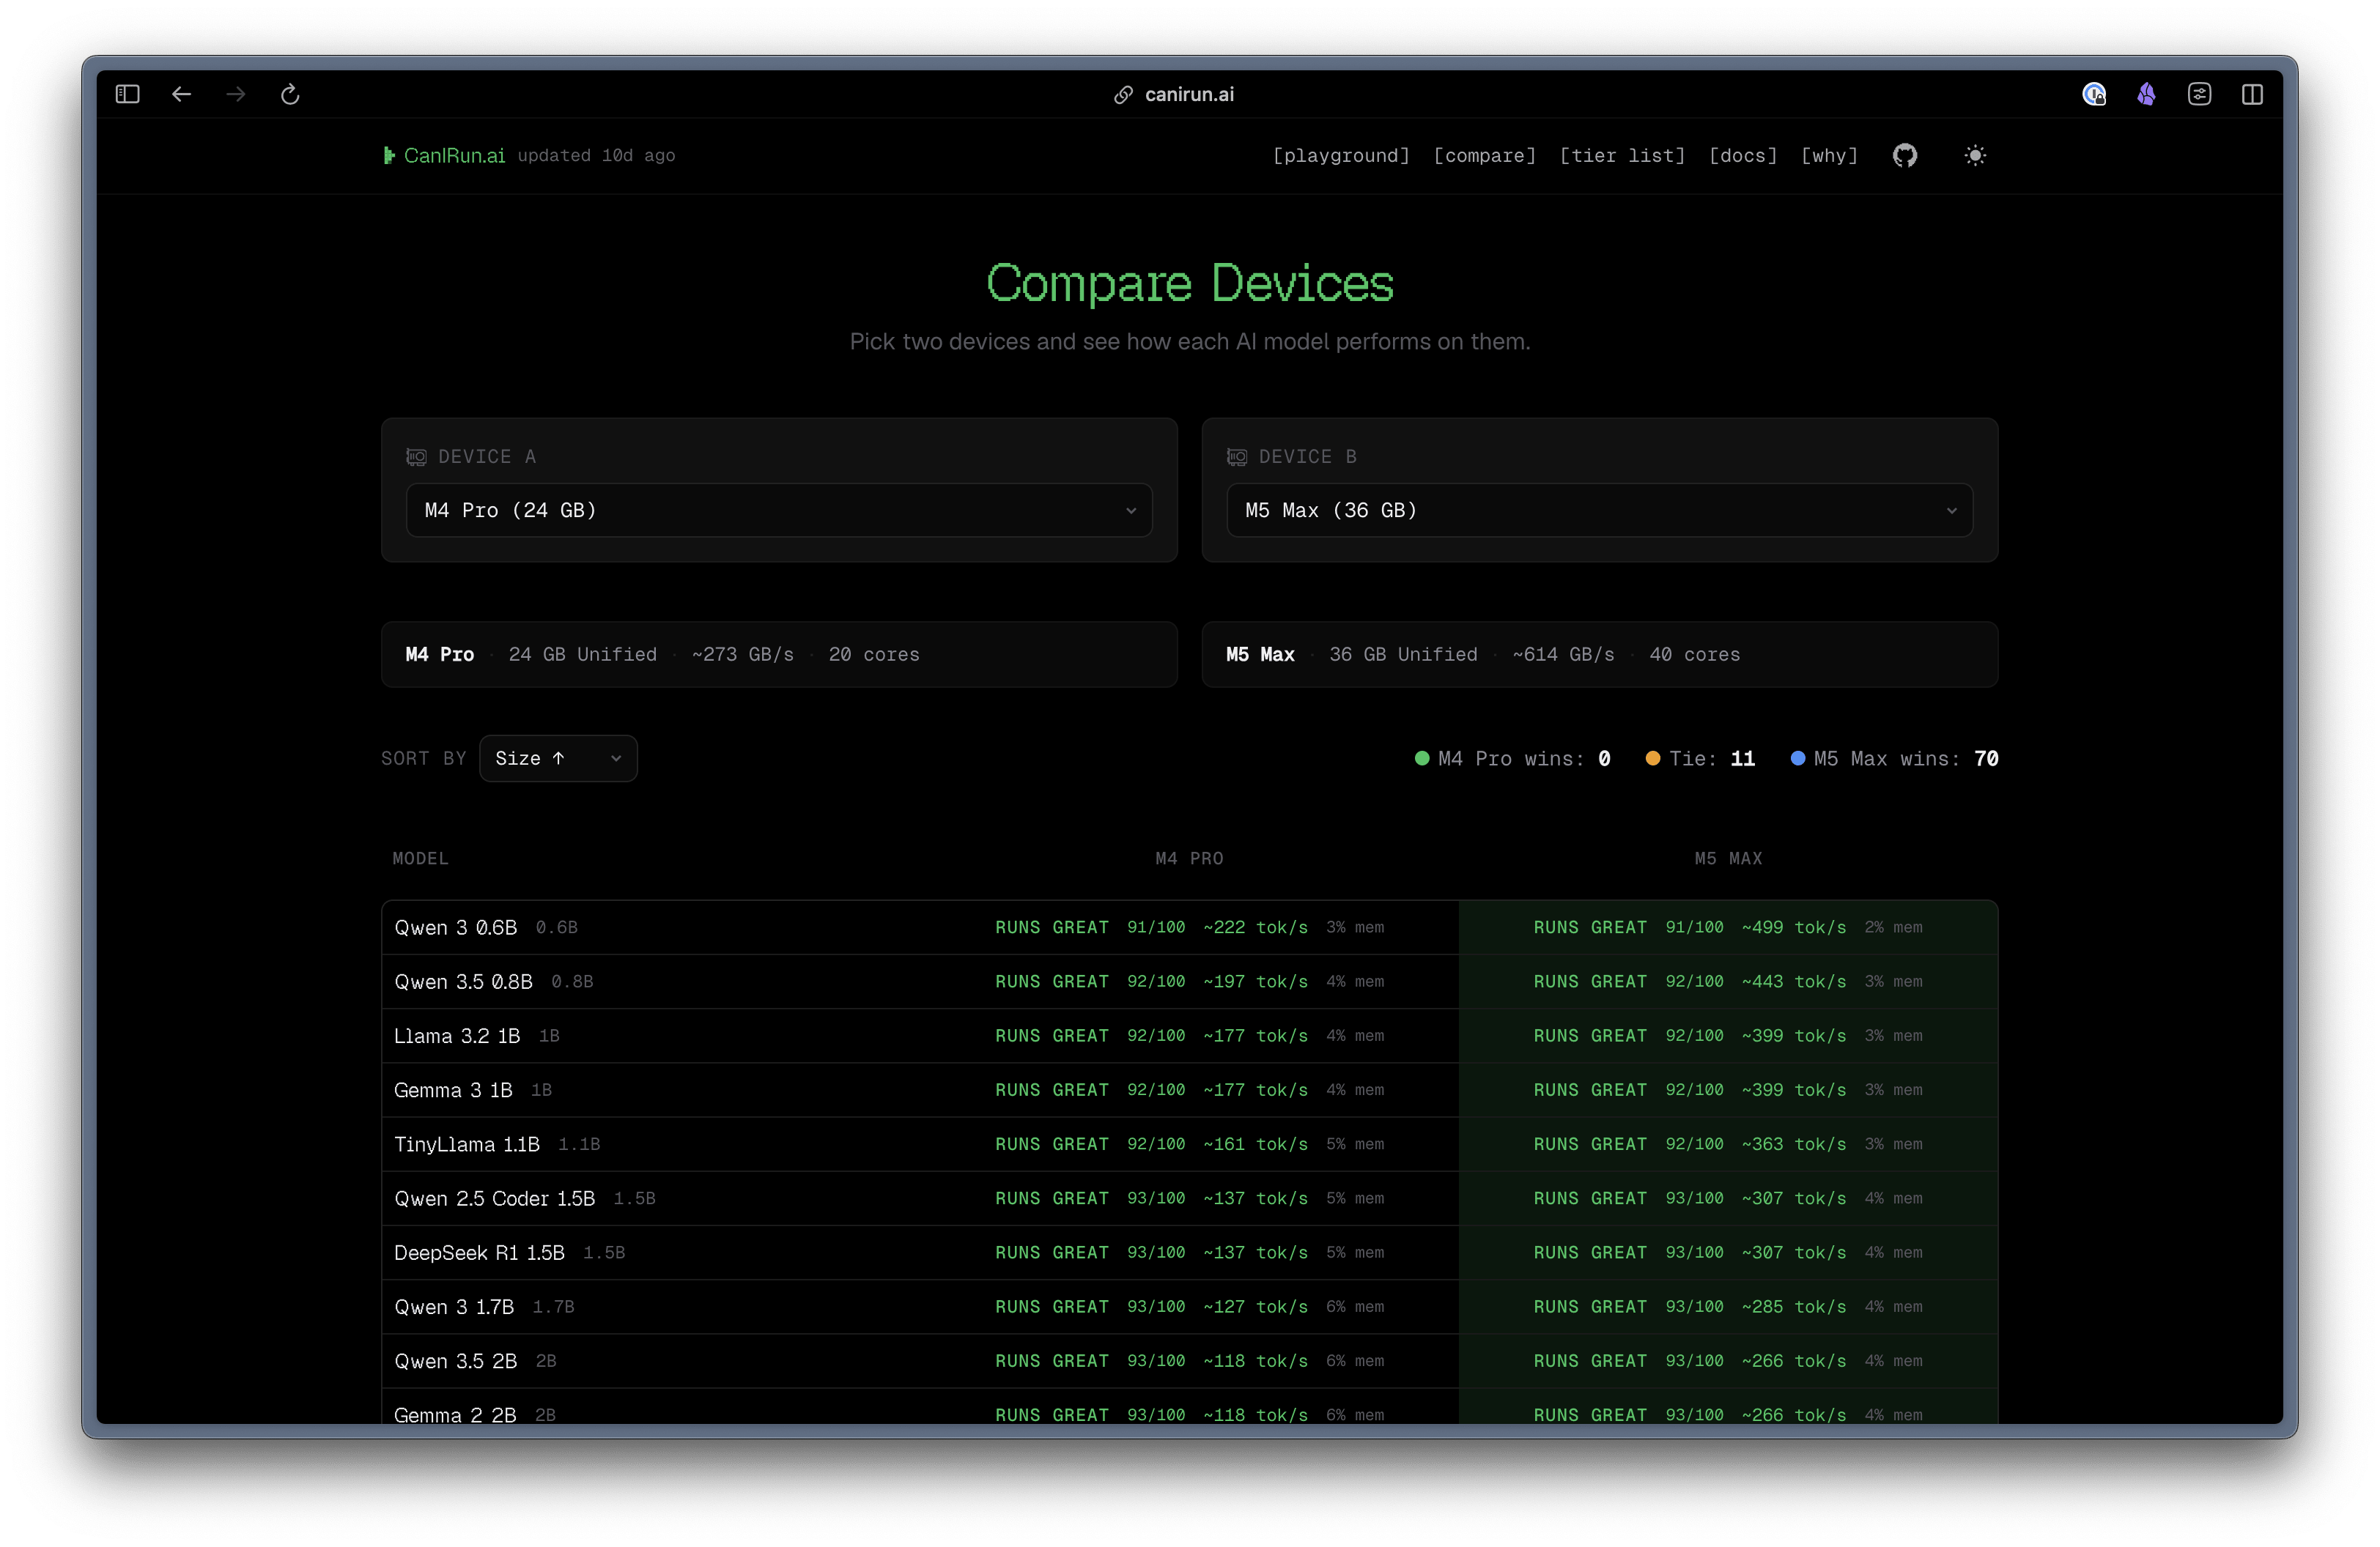This screenshot has width=2380, height=1547.
Task: Select the Qwen 3 0.6B model row
Action: pos(1189,927)
